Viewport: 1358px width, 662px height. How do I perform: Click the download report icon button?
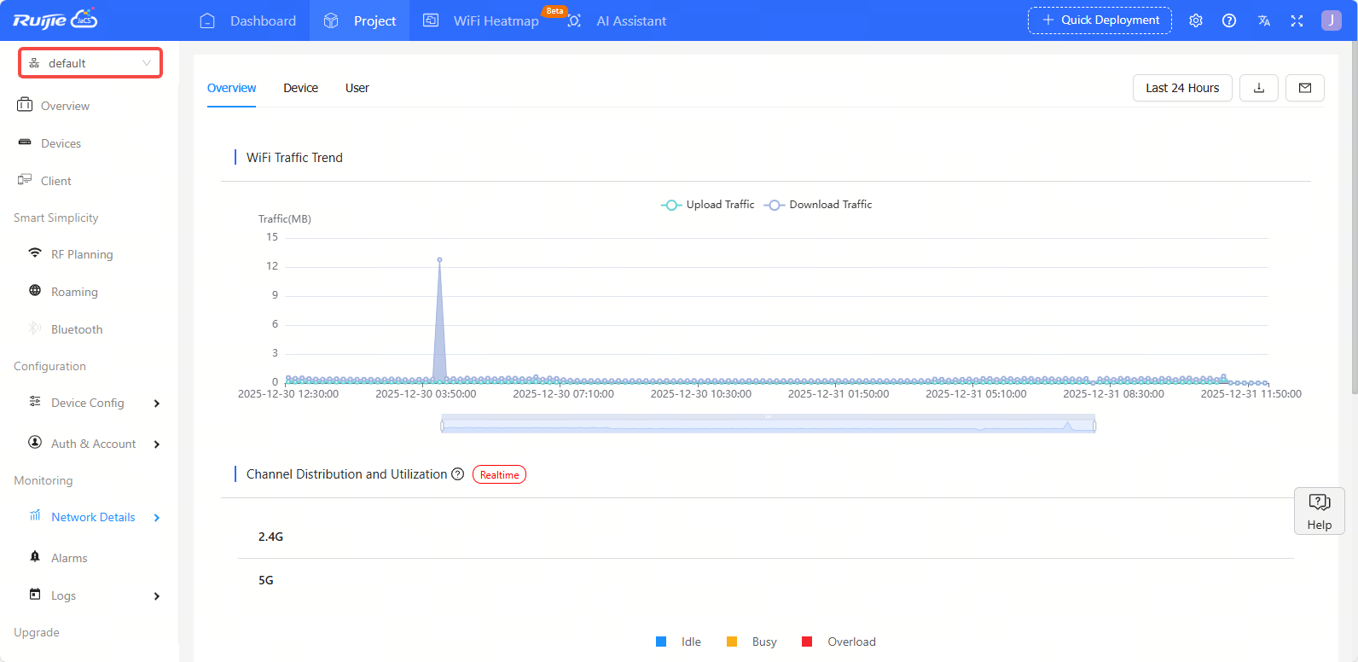coord(1258,88)
